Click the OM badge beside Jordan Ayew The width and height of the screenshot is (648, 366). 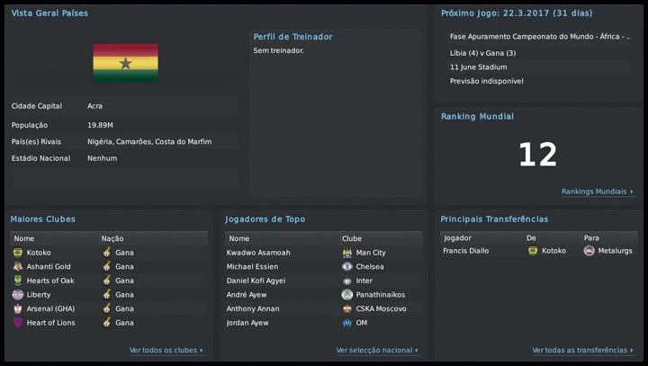coord(347,323)
